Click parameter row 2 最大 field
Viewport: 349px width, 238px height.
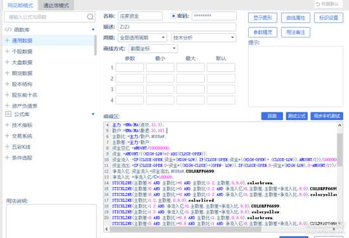190,78
